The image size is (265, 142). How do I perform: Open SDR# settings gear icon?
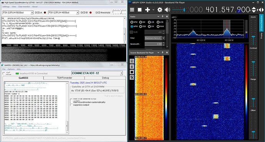(160, 10)
